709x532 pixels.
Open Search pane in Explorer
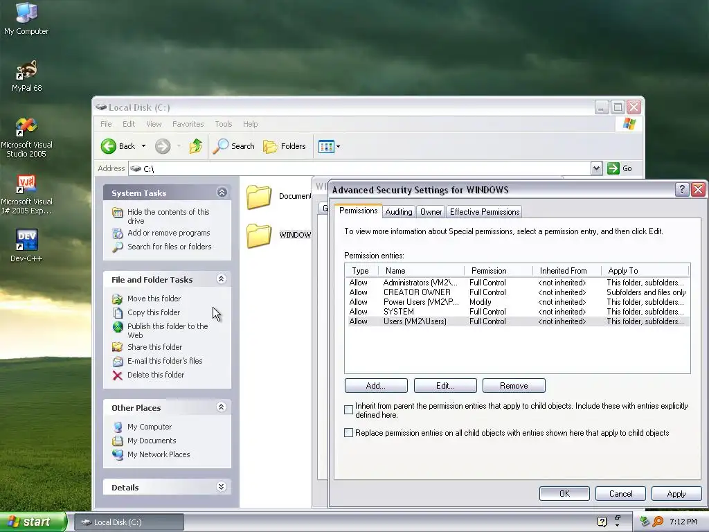(234, 146)
